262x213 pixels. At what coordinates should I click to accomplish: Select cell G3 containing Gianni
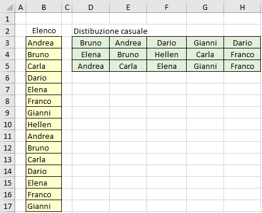pos(205,43)
